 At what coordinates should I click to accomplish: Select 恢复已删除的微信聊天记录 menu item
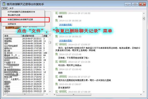point(20,19)
